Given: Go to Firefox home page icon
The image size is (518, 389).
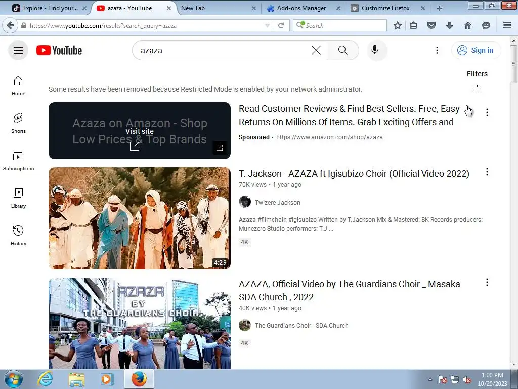Looking at the screenshot, I should [468, 25].
